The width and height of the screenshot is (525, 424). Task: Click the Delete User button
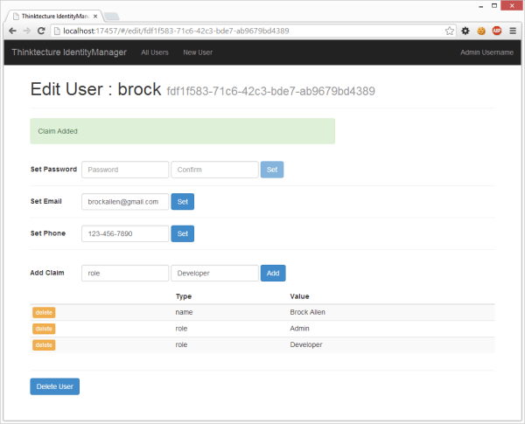click(x=54, y=386)
